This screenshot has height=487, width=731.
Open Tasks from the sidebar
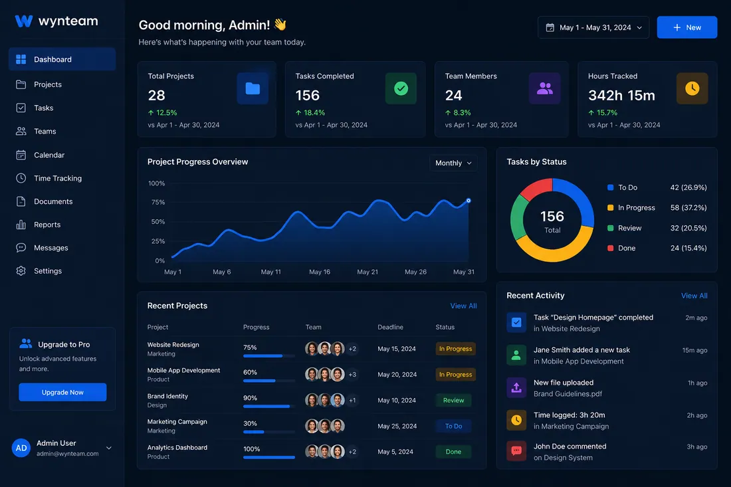click(62, 108)
